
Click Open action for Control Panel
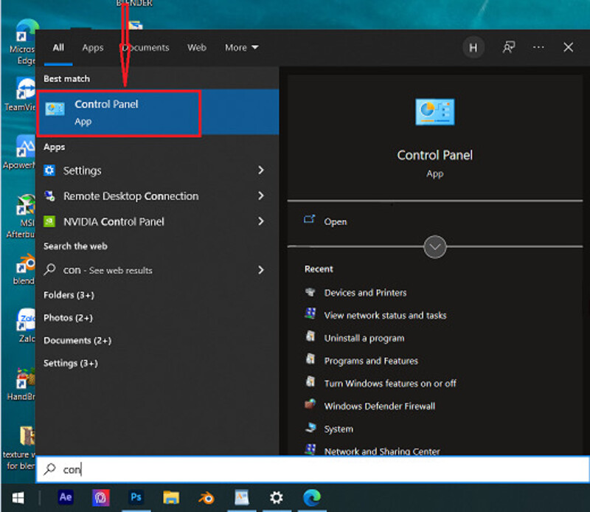pos(336,222)
